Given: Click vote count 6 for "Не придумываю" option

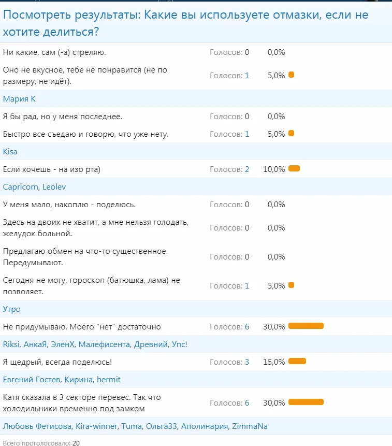Looking at the screenshot, I should (247, 327).
